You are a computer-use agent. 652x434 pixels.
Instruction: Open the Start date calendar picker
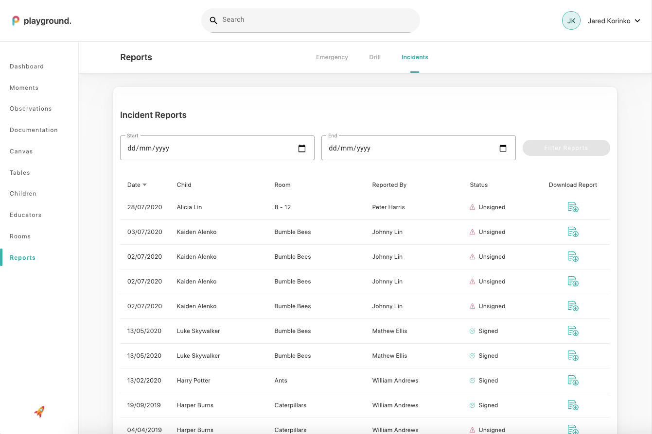tap(302, 149)
